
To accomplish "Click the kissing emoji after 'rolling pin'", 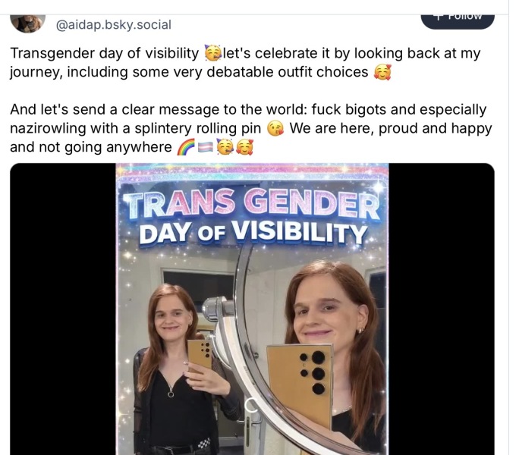I will click(x=275, y=128).
